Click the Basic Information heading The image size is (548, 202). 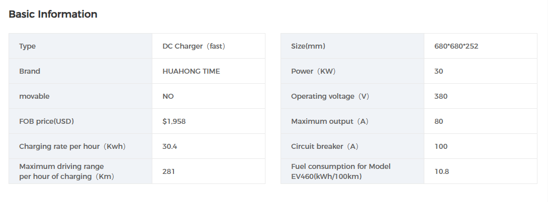click(x=53, y=15)
